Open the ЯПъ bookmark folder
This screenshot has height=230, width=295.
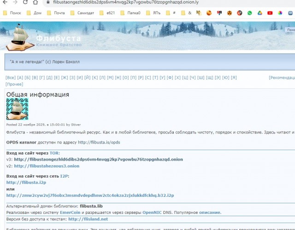(153, 13)
